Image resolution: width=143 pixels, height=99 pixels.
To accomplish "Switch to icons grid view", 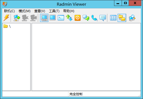I will coord(113,18).
